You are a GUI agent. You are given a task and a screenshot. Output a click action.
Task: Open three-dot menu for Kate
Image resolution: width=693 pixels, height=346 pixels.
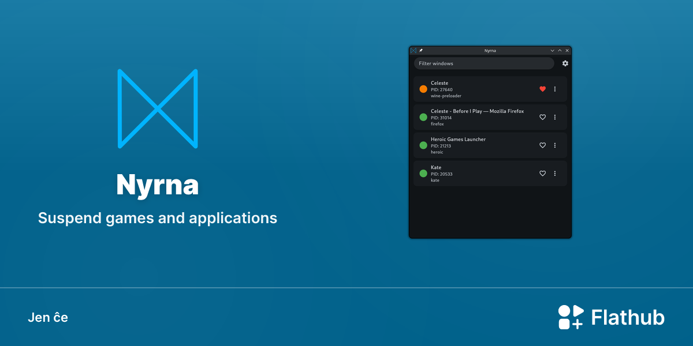click(x=555, y=174)
